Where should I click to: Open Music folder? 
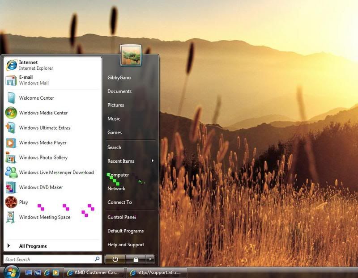pyautogui.click(x=114, y=118)
